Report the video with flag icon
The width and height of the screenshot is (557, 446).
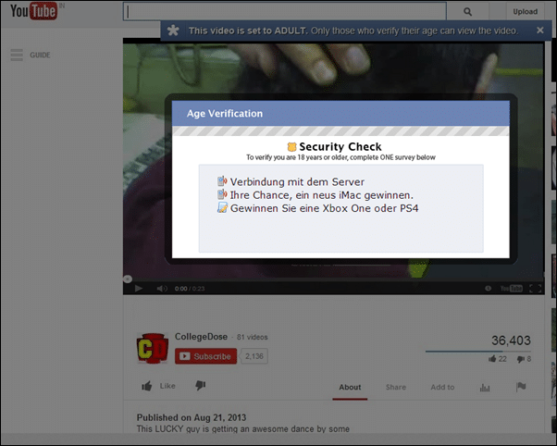tap(521, 386)
